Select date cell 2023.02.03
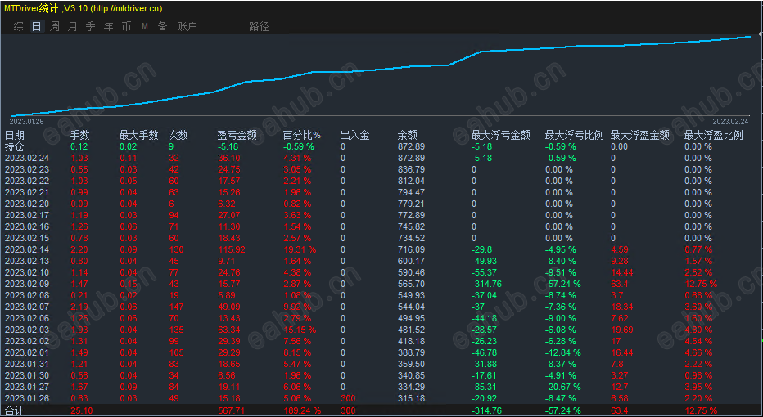 (x=27, y=330)
